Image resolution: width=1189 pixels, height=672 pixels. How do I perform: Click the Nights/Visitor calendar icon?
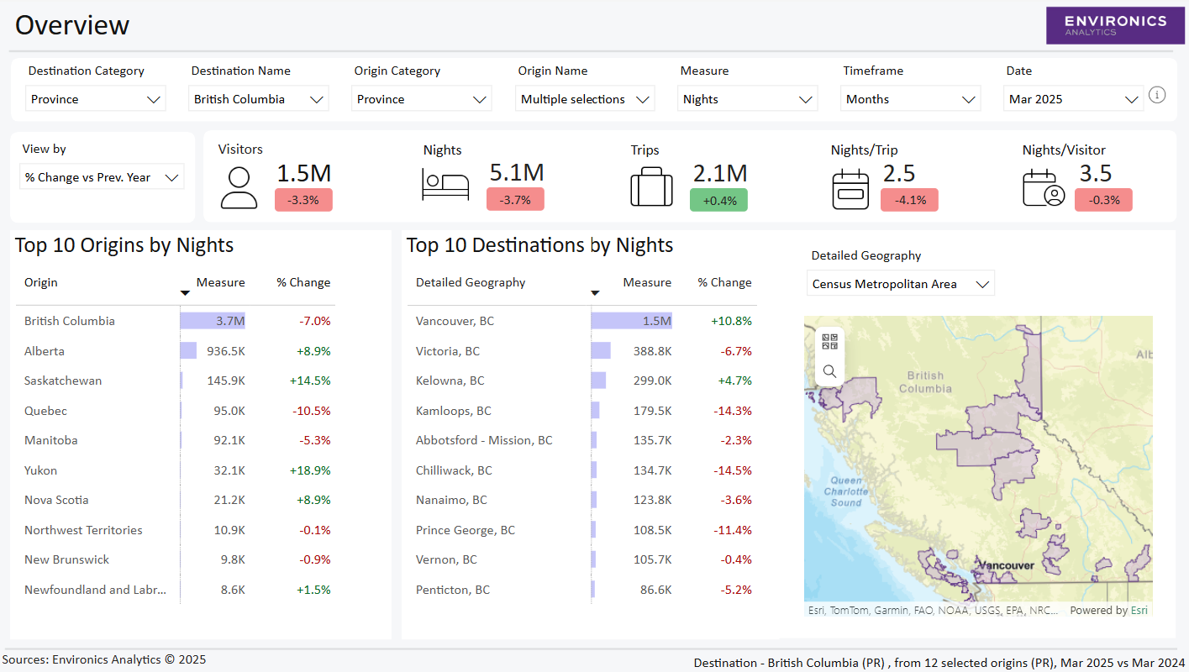1043,186
